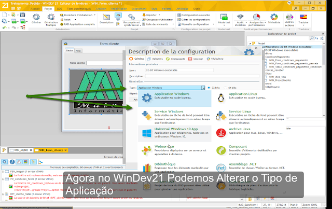The height and width of the screenshot is (209, 332).
Task: Click the magnifier icon in Explorateur de projet
Action: (311, 38)
